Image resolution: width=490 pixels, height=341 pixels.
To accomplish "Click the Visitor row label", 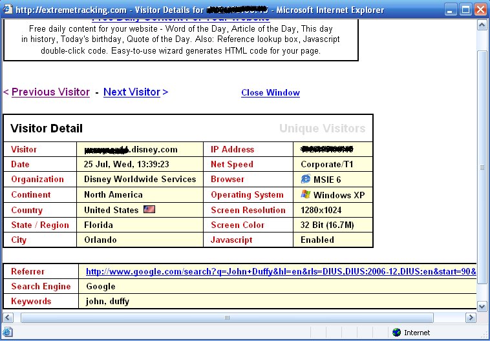I will [24, 149].
